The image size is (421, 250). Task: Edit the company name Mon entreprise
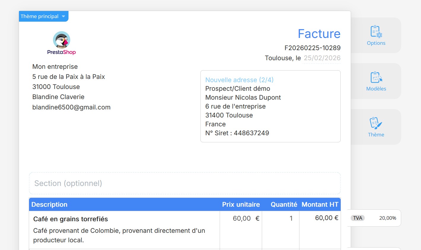(55, 67)
